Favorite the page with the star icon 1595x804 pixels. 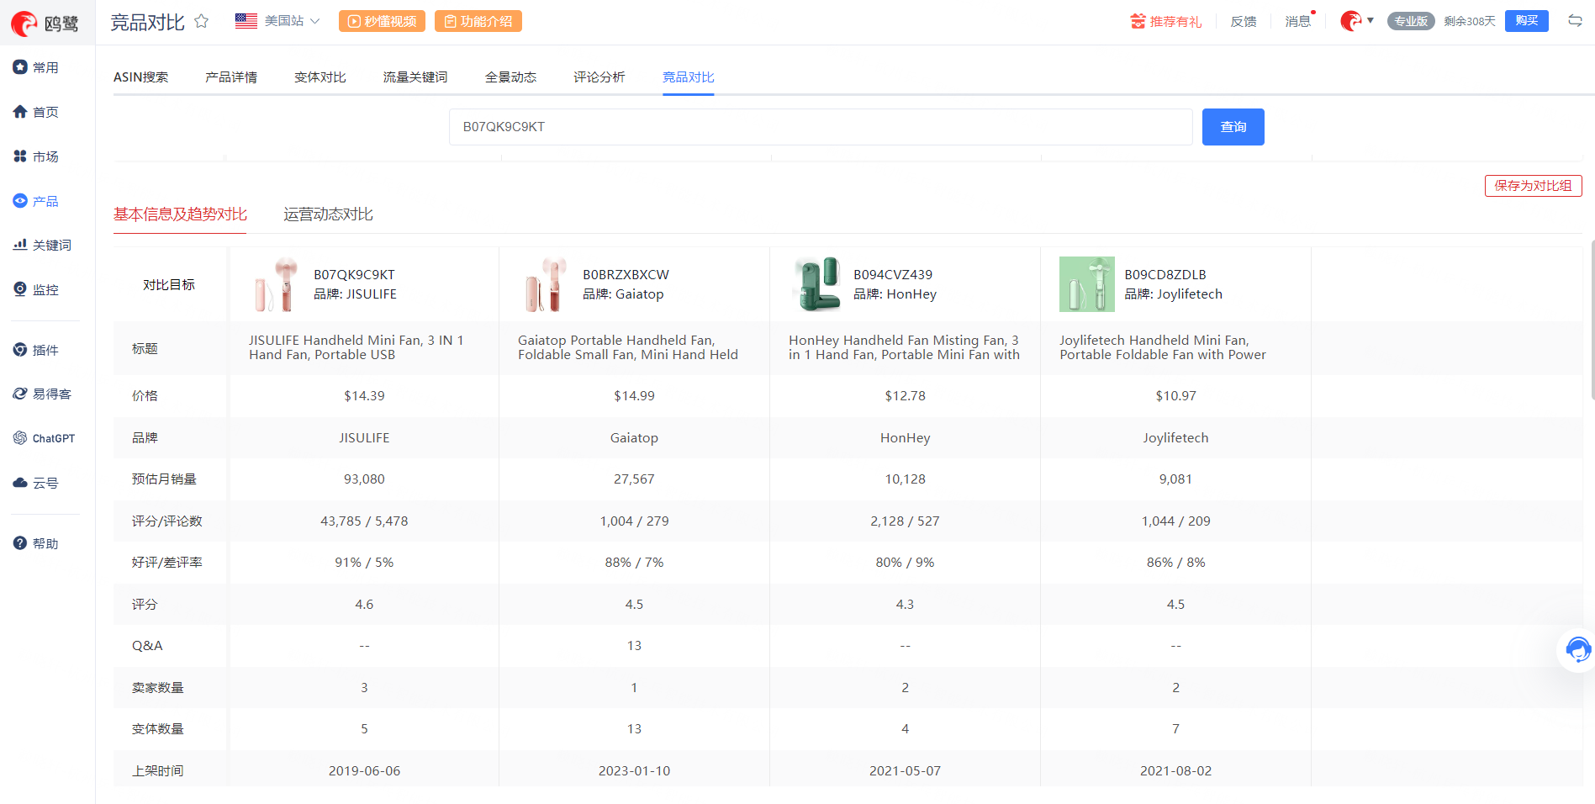(202, 21)
